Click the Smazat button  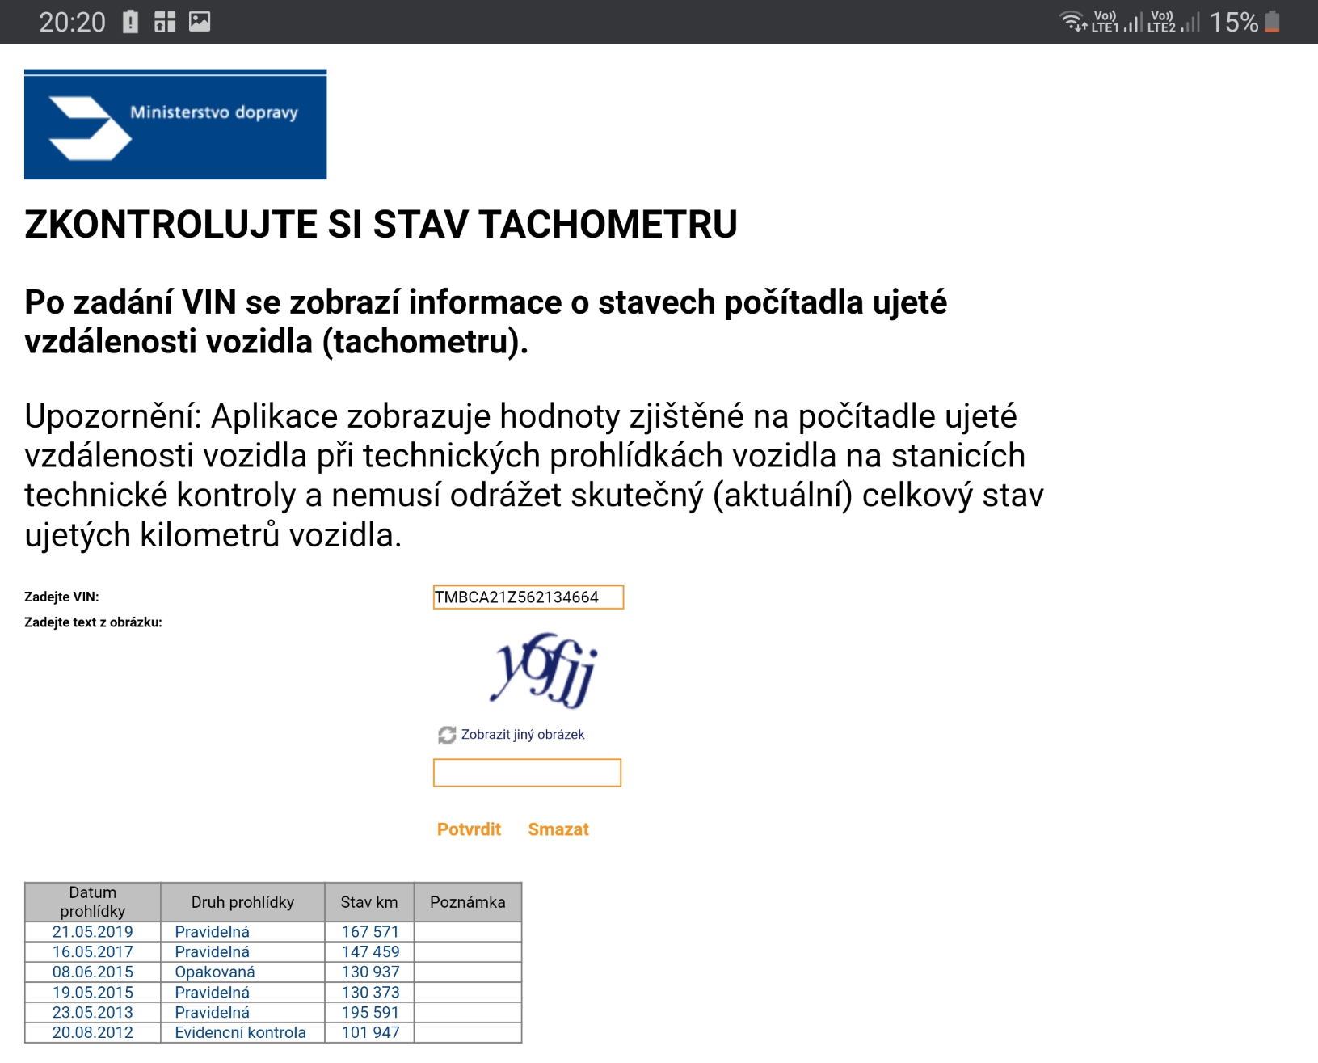click(558, 829)
